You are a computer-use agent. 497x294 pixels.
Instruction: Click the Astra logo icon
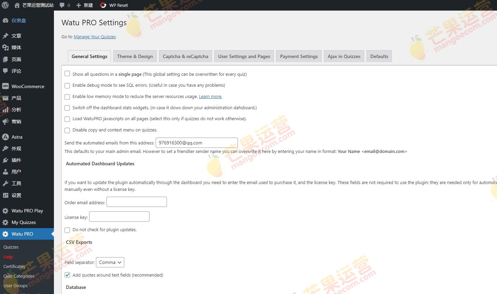coord(5,137)
